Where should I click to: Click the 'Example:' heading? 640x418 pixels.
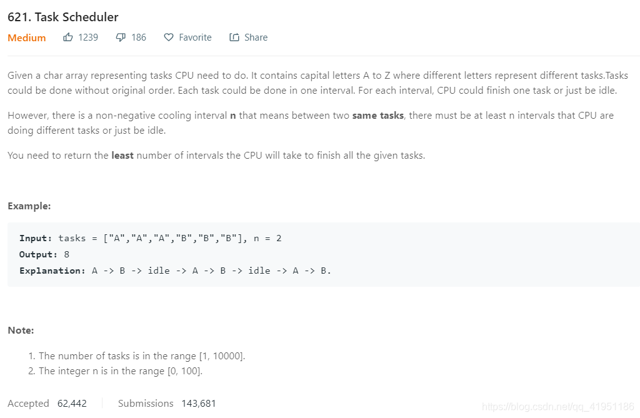[29, 206]
